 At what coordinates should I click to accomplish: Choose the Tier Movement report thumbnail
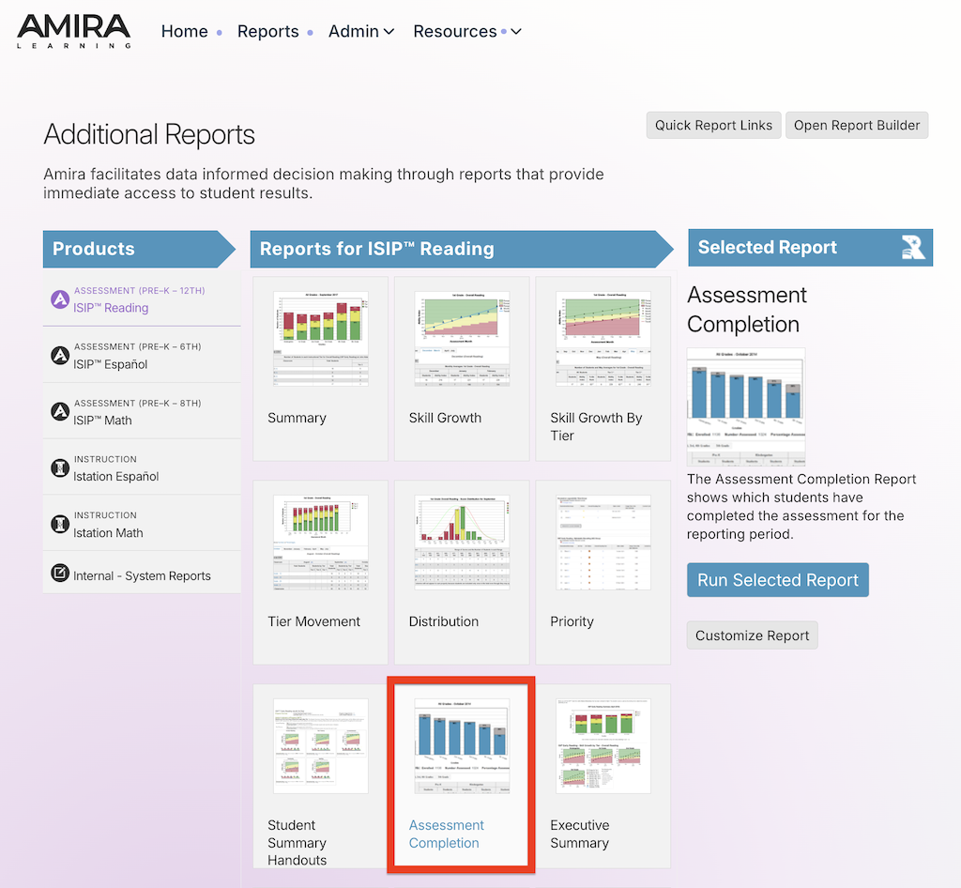coord(321,543)
